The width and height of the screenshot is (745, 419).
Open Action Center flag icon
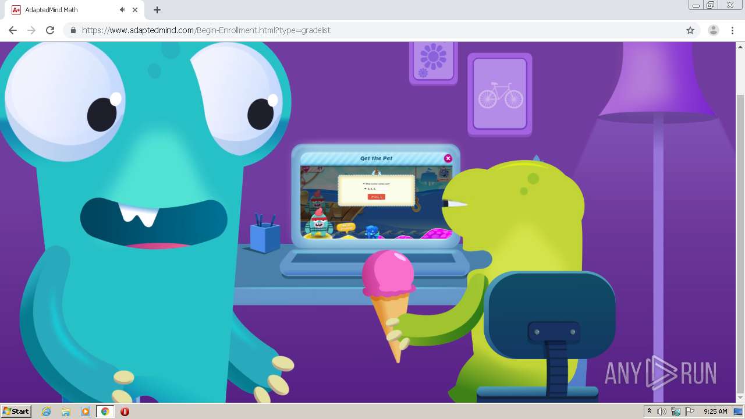coord(690,411)
